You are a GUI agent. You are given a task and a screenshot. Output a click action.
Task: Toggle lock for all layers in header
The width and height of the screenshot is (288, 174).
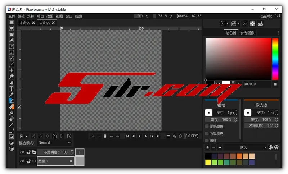[28, 152]
